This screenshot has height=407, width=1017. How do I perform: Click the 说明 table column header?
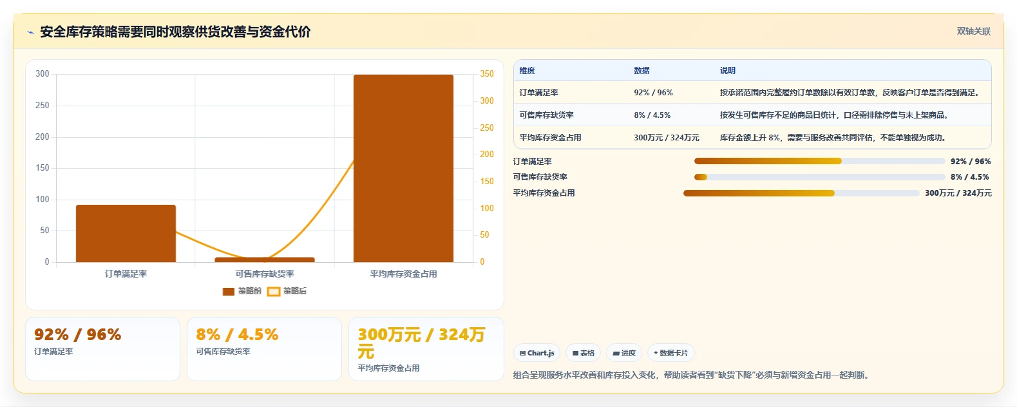pyautogui.click(x=728, y=71)
